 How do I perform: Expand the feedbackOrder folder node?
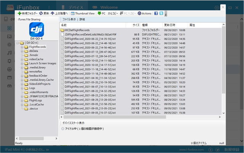22,76
